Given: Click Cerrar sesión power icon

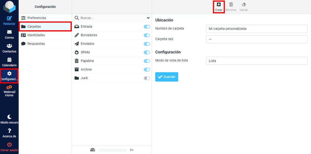Looking at the screenshot, I should pos(9,144).
